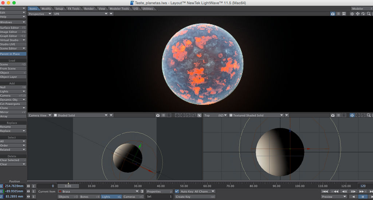
Task: Click Top viewport's lines list icon
Action: pos(338,115)
